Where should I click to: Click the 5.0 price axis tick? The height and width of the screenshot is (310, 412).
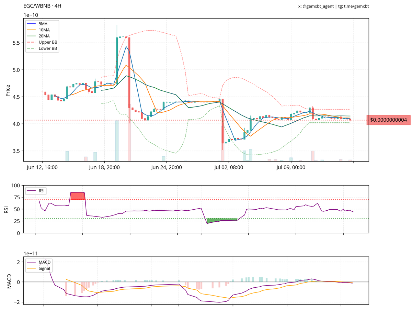(16, 70)
